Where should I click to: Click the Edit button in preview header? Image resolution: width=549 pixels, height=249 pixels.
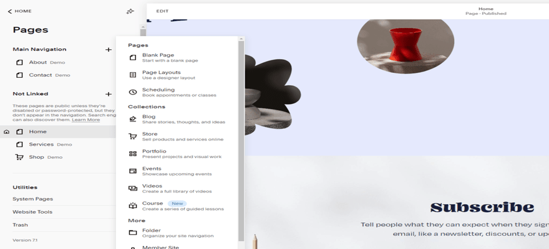162,11
